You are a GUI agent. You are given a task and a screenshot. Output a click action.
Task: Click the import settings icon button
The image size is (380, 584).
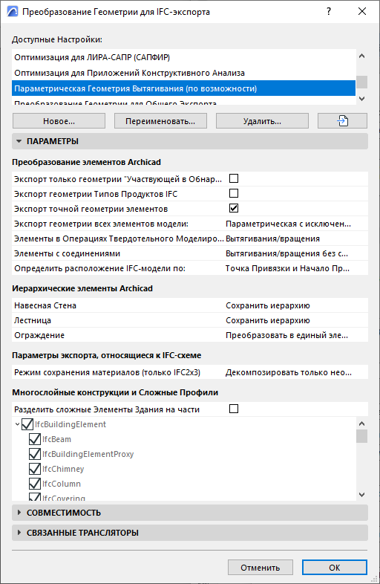click(x=342, y=121)
